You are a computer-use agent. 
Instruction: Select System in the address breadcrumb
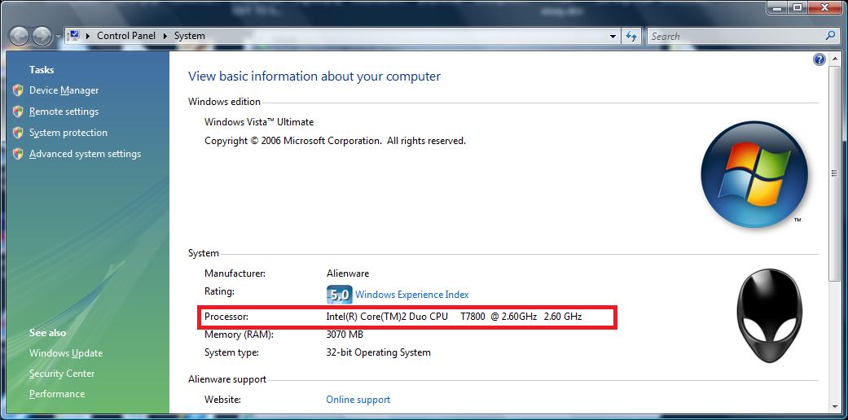(189, 36)
